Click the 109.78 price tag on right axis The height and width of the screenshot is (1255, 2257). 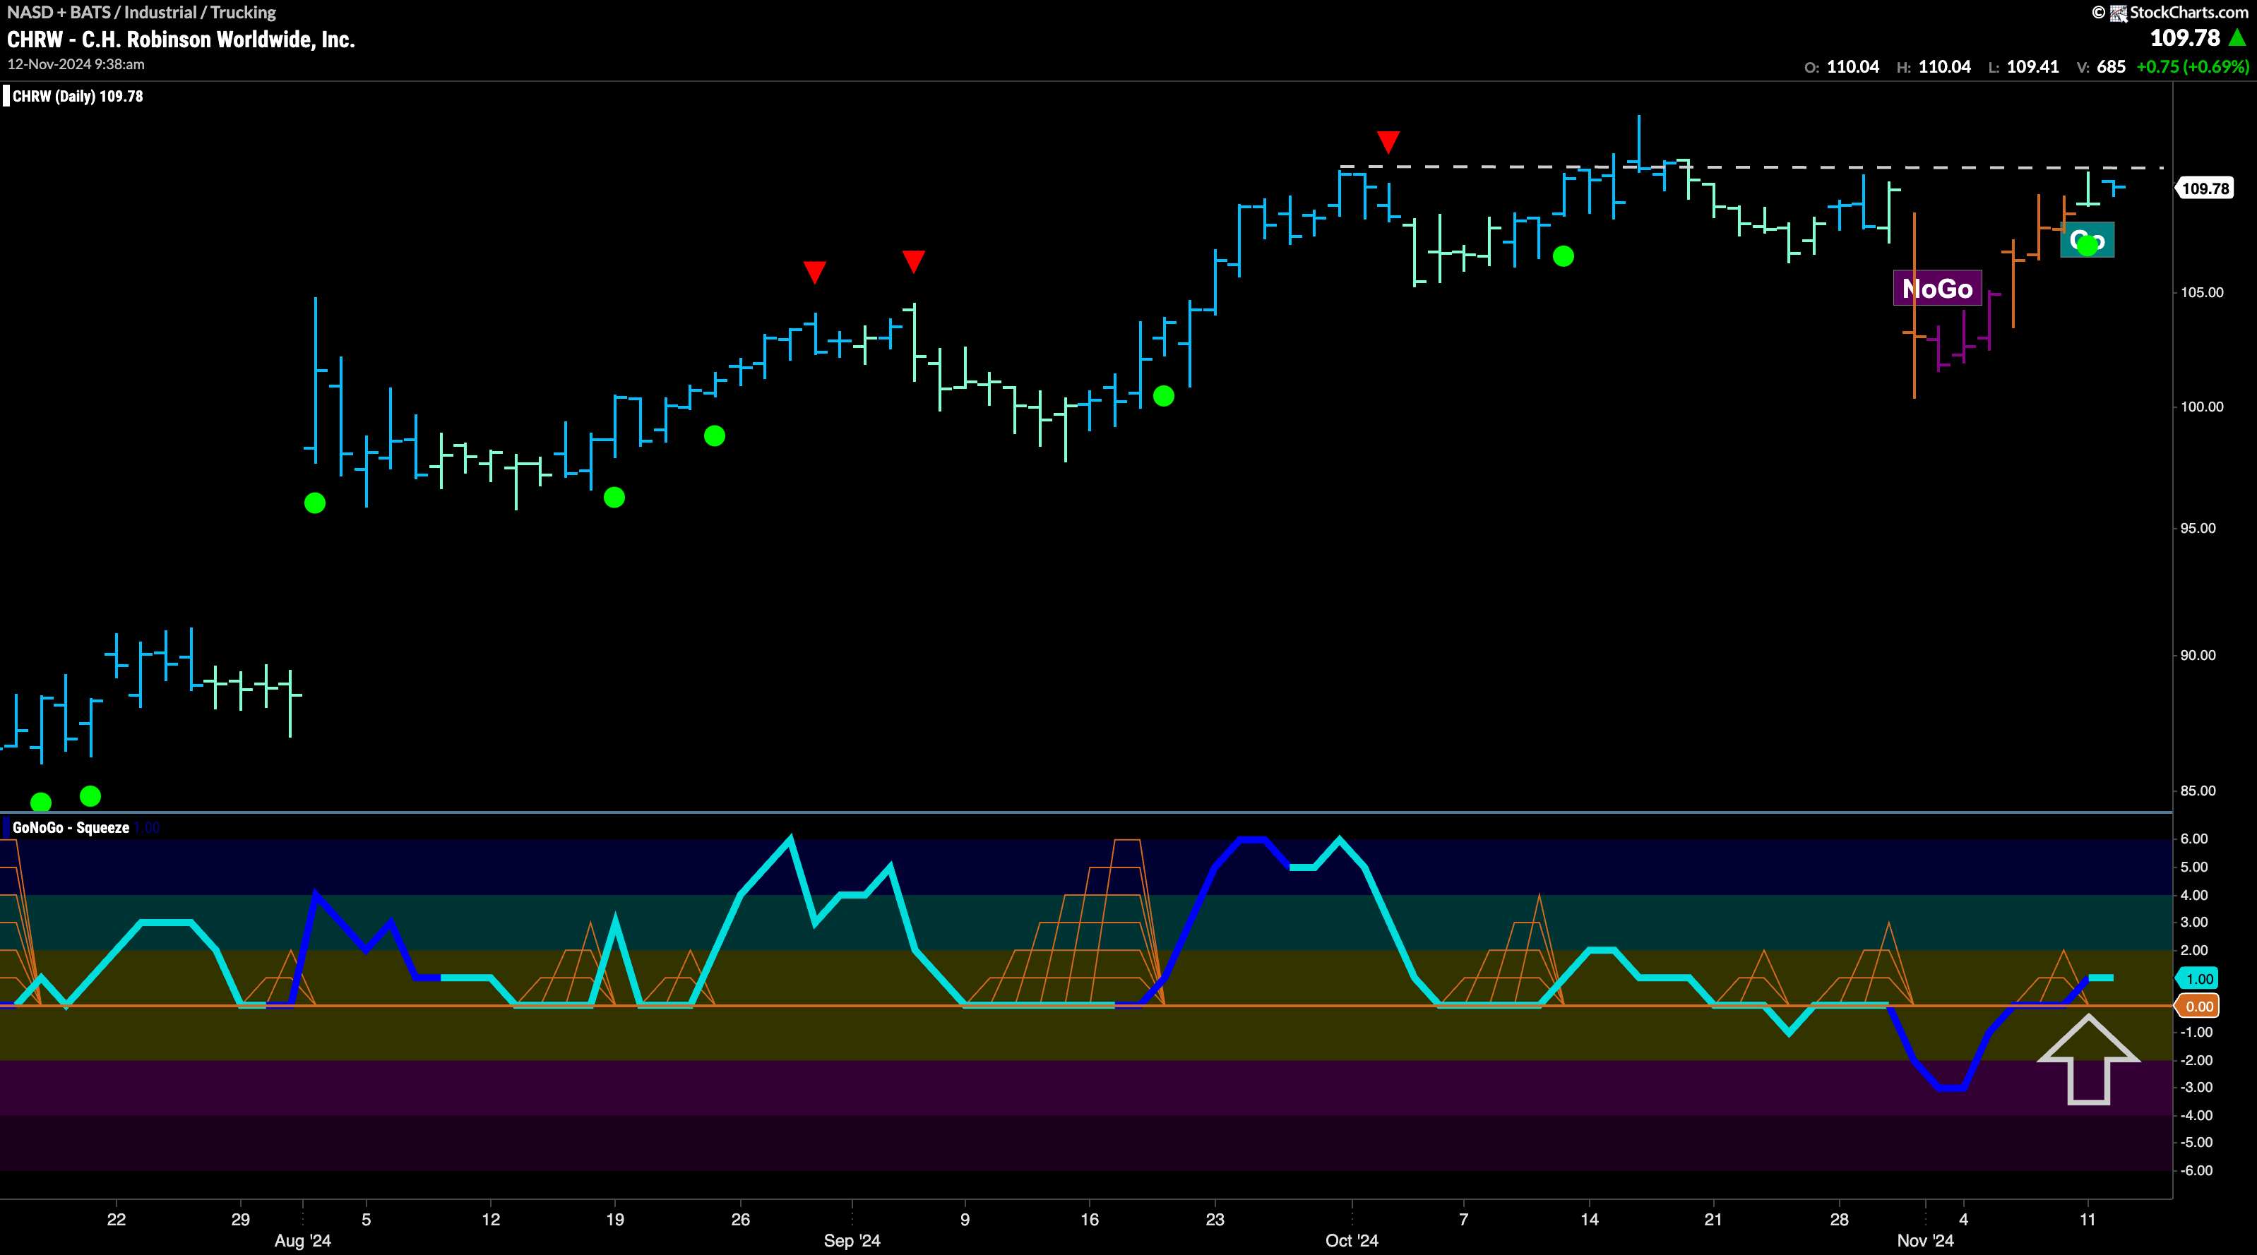[x=2205, y=188]
